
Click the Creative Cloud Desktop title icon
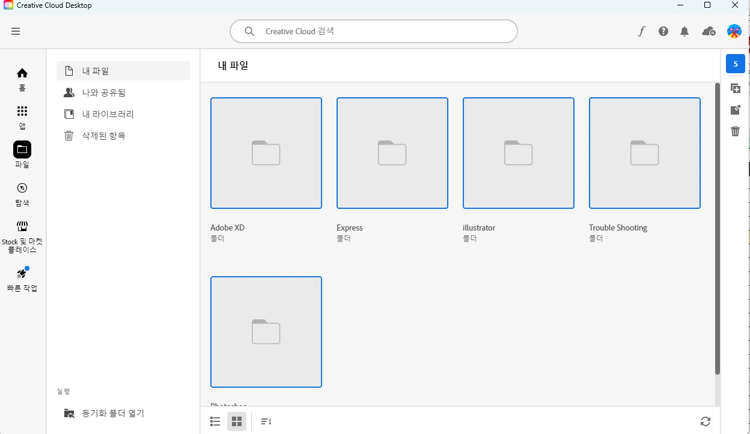pyautogui.click(x=8, y=5)
